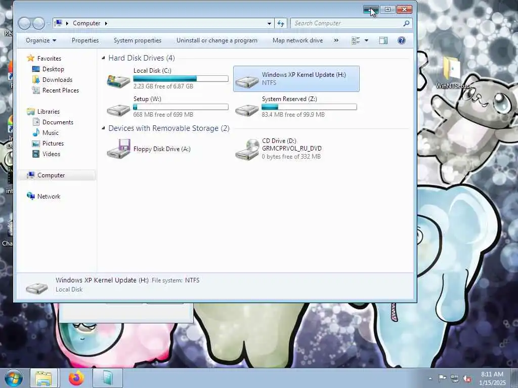The image size is (518, 388).
Task: Click the Pictures library icon
Action: tap(36, 143)
